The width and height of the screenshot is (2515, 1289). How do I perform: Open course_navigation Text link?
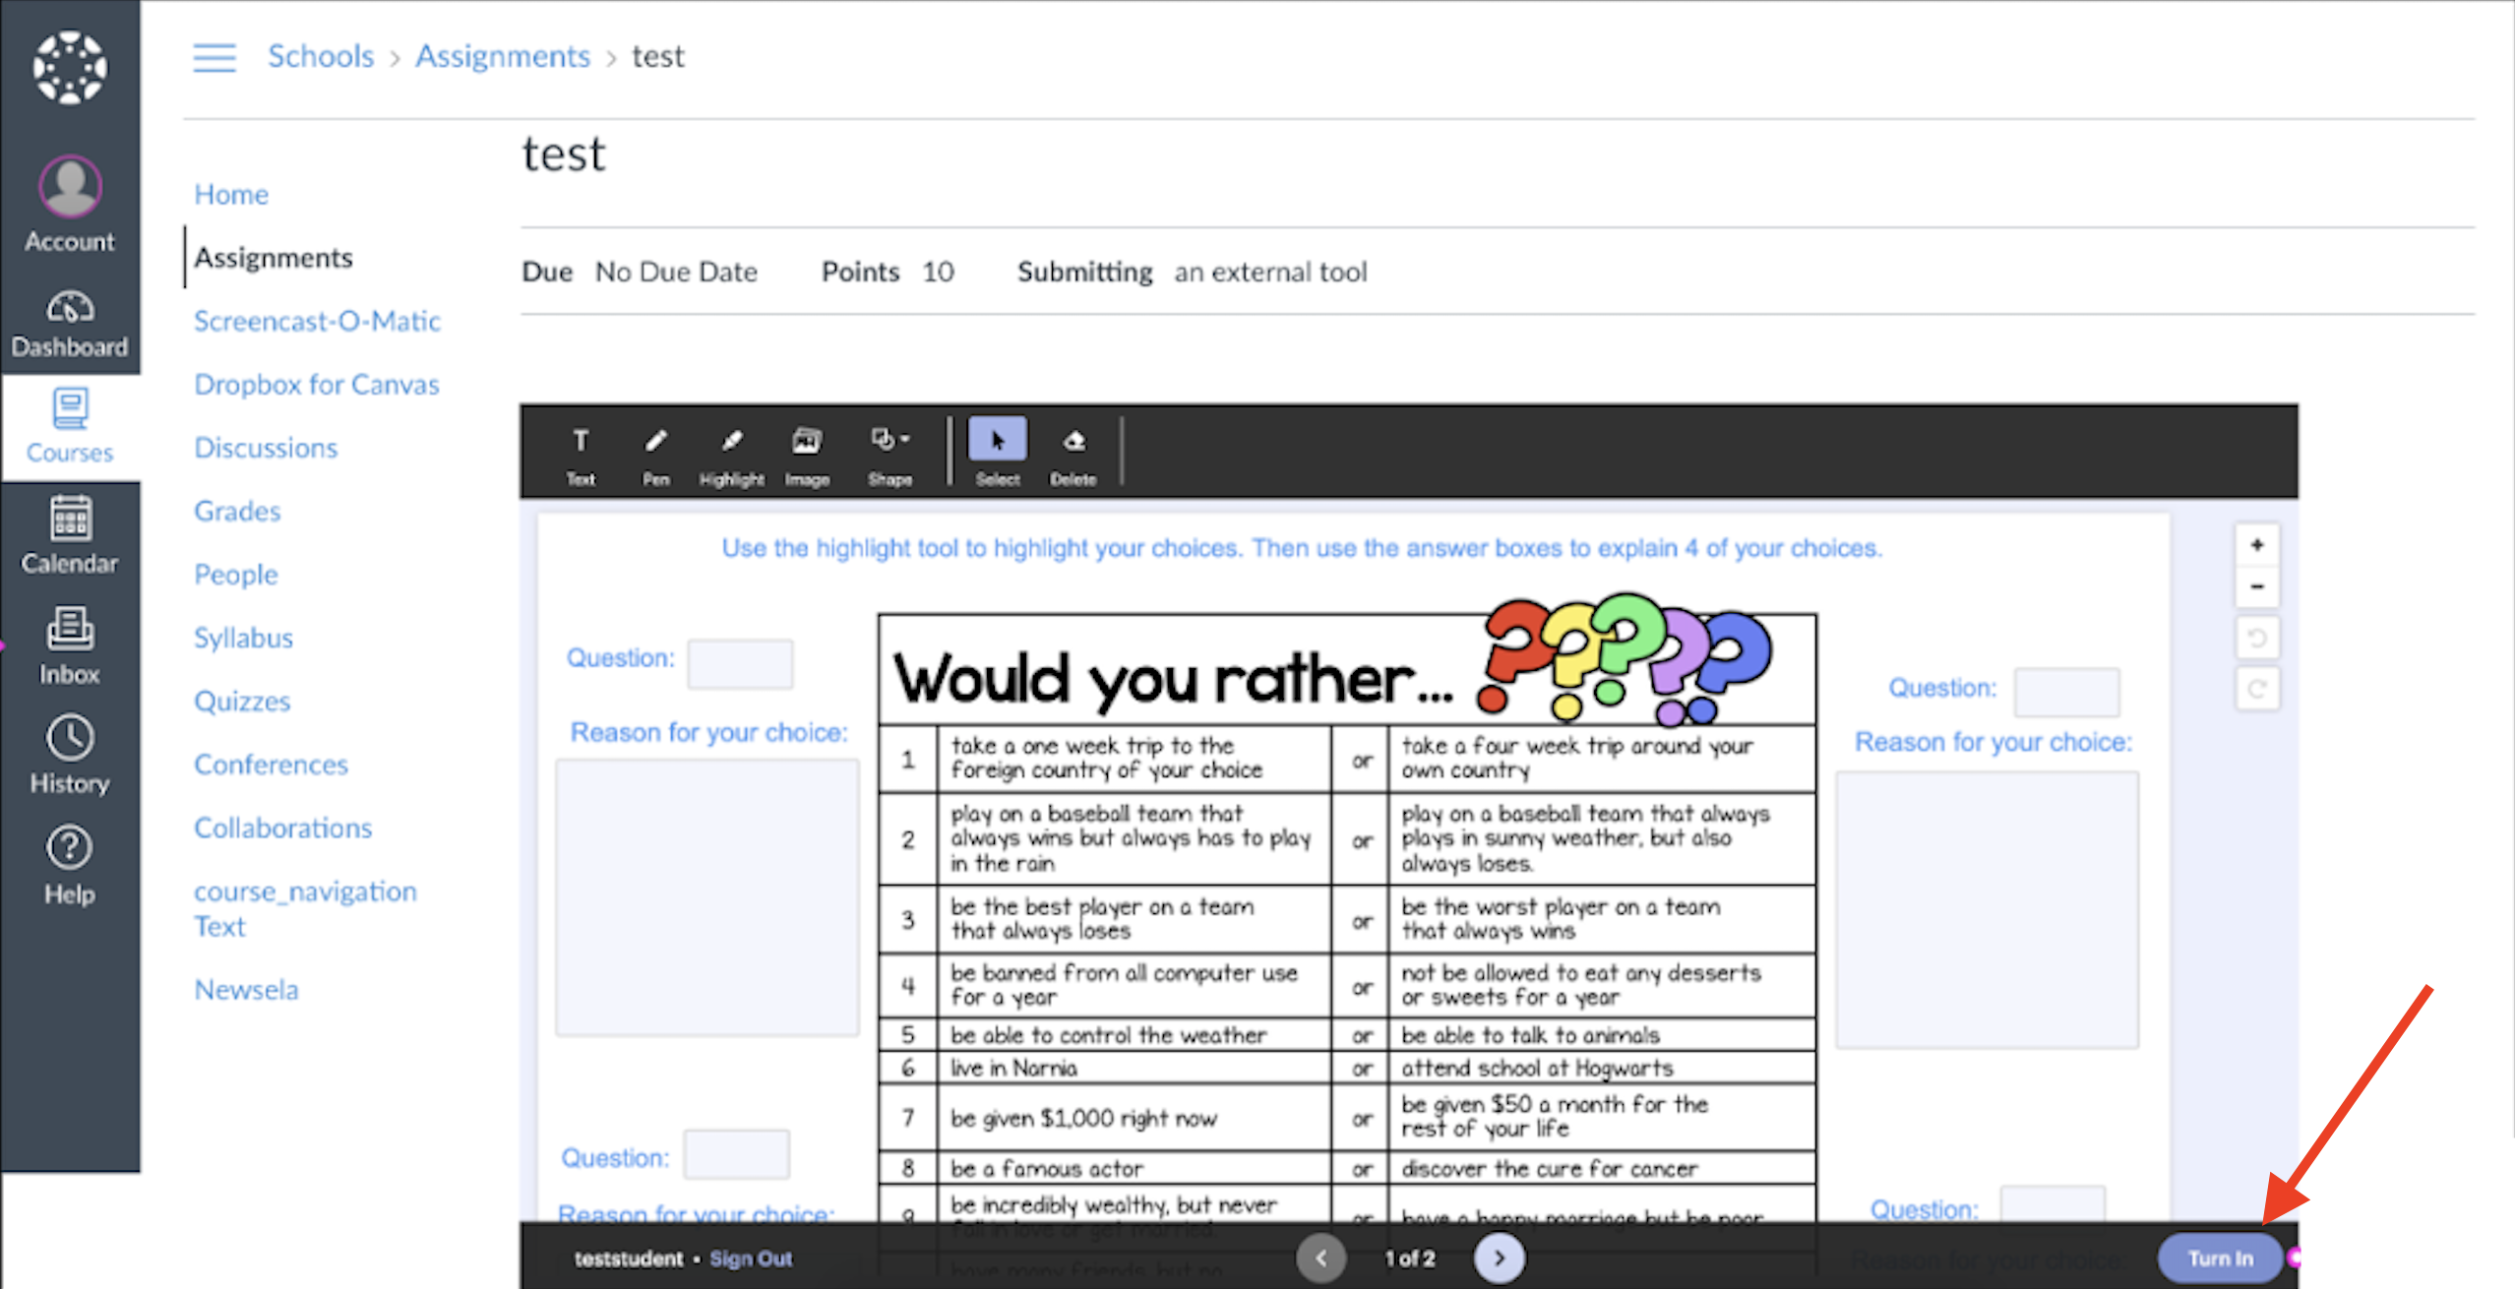coord(305,908)
